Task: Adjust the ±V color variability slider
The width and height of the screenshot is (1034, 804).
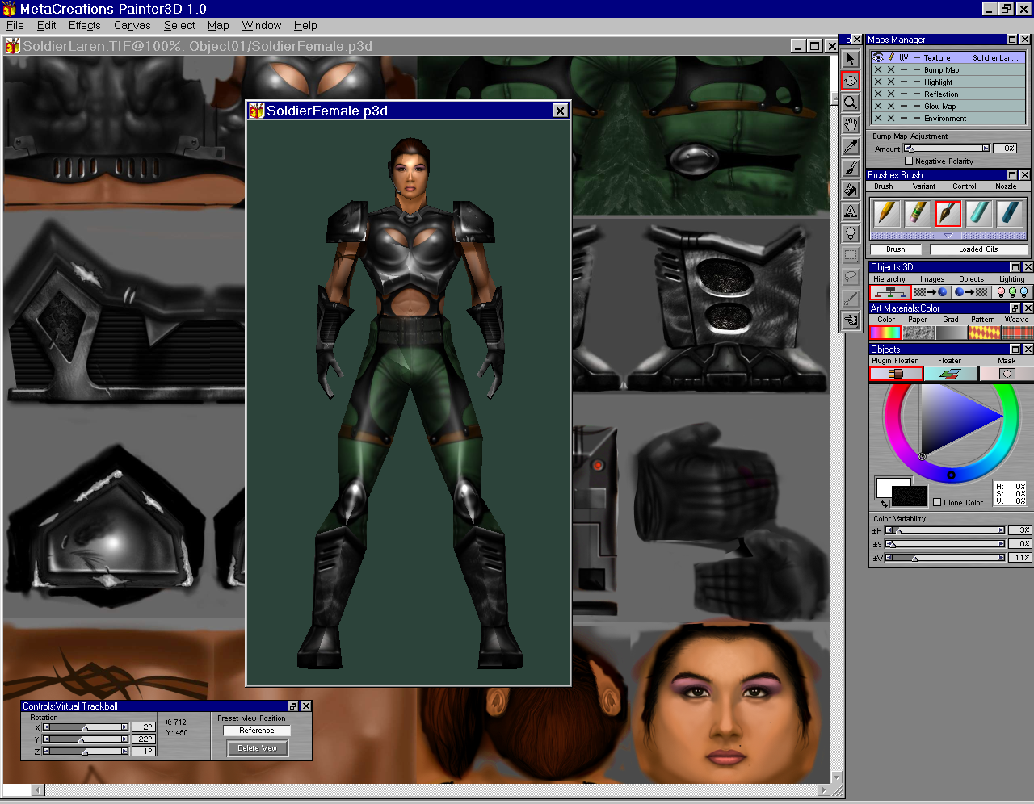Action: point(945,558)
